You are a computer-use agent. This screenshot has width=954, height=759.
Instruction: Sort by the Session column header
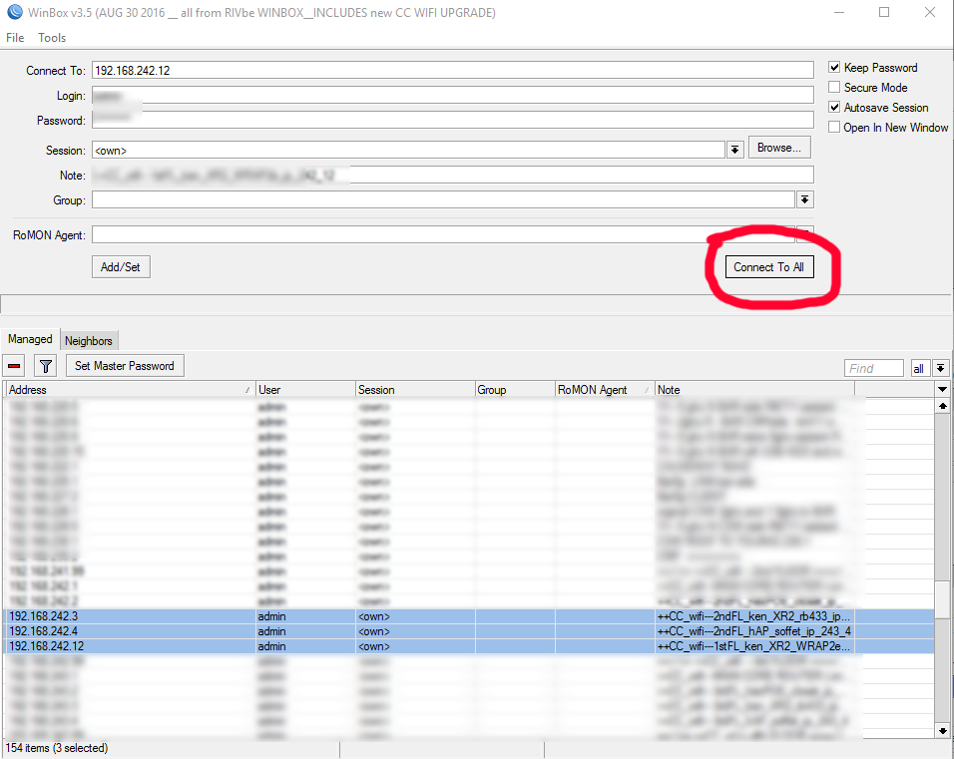[x=415, y=390]
